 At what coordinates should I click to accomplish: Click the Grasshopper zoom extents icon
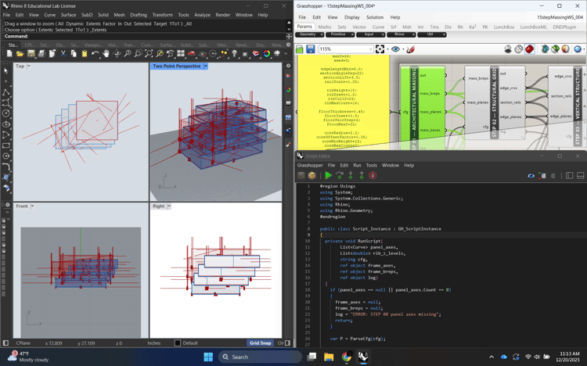click(380, 49)
